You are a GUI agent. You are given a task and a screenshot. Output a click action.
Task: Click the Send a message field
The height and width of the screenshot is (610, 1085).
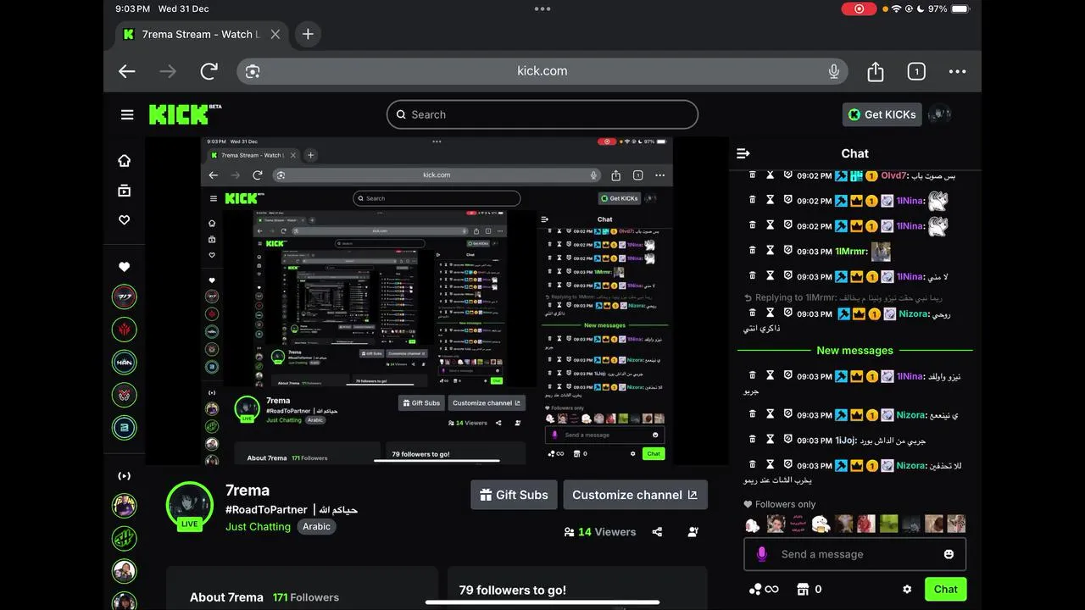point(854,554)
